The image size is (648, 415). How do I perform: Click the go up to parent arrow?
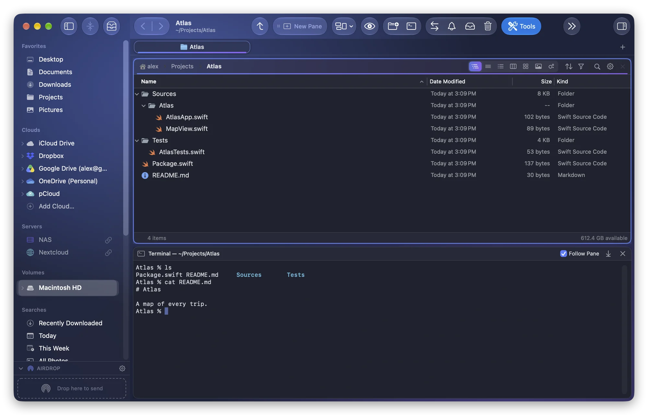coord(260,26)
